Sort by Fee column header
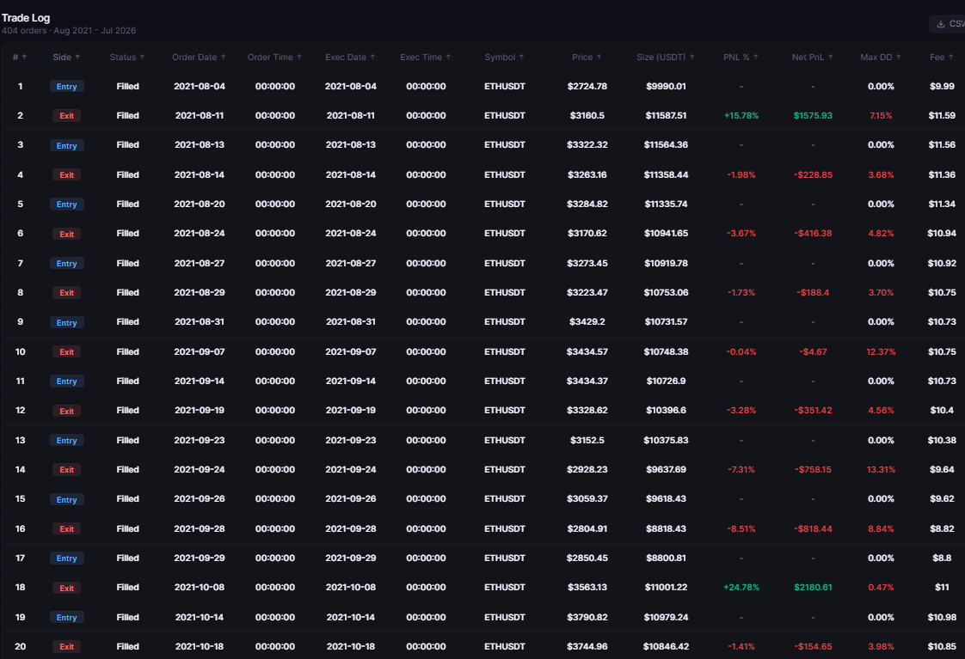This screenshot has height=659, width=965. tap(942, 58)
